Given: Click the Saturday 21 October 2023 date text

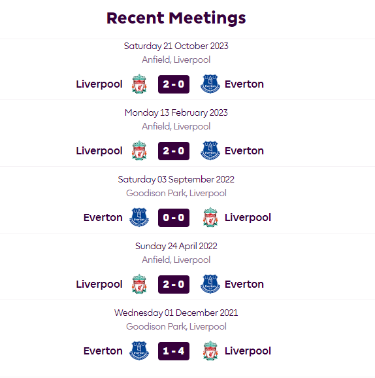Looking at the screenshot, I should pyautogui.click(x=176, y=46).
